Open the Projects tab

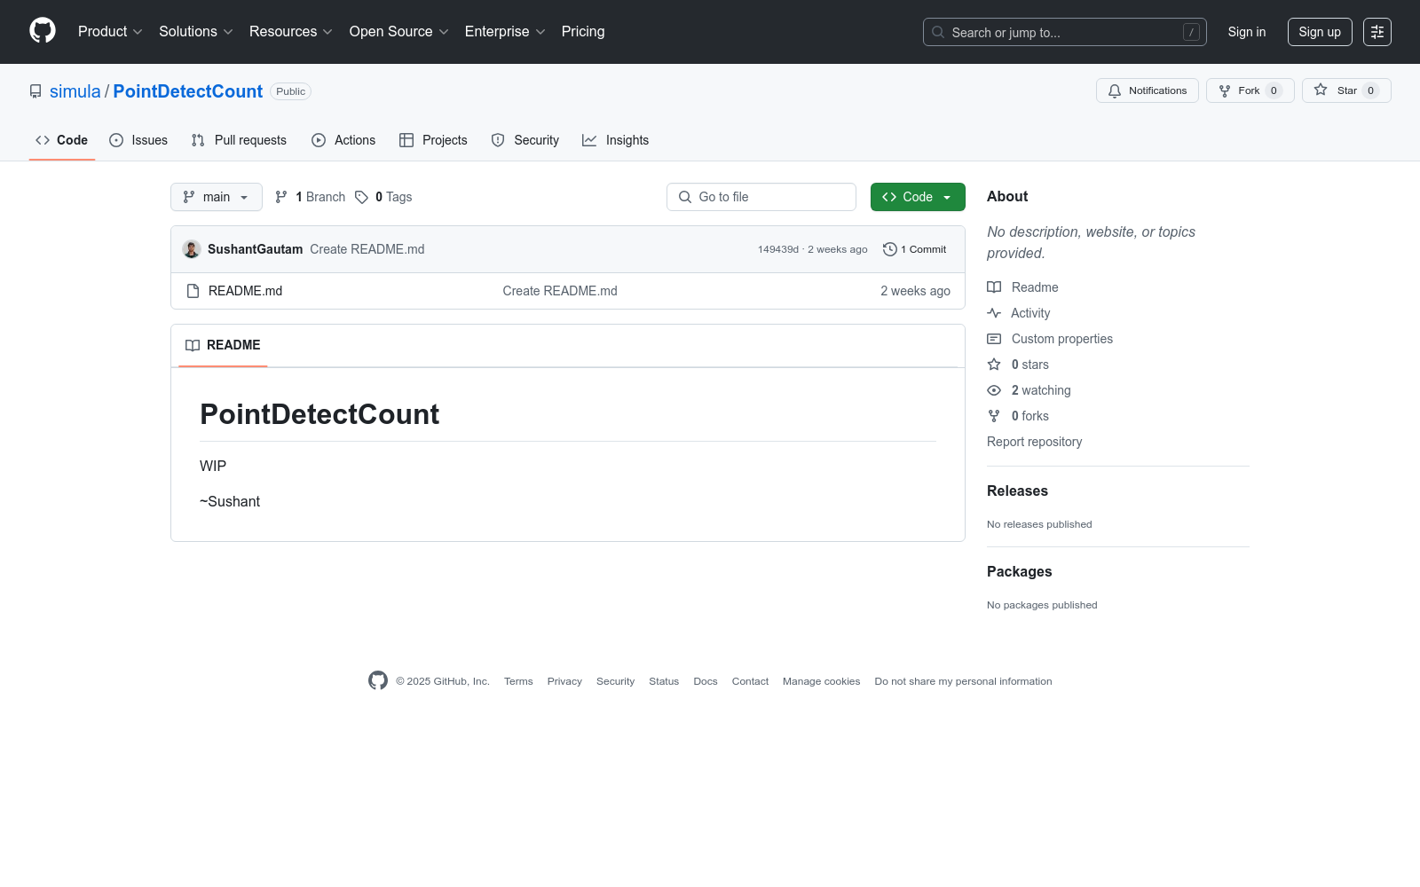(x=433, y=140)
